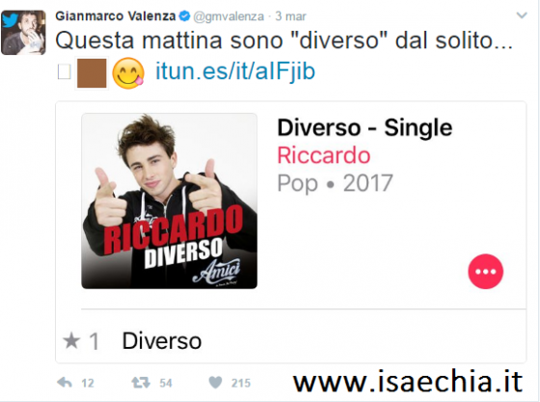Select the Diverso track row

291,340
